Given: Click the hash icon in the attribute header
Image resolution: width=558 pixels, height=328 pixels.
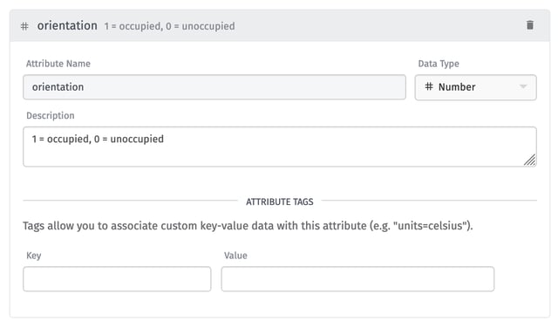Looking at the screenshot, I should (24, 26).
